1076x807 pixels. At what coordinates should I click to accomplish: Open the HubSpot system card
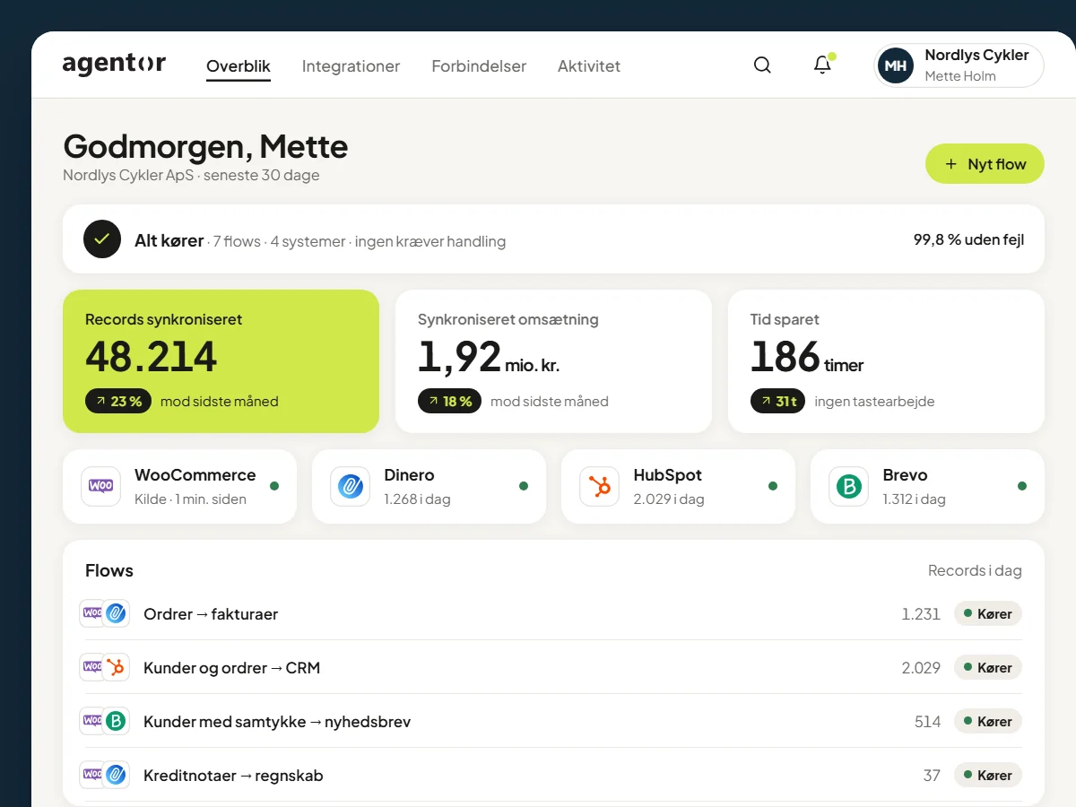point(678,486)
